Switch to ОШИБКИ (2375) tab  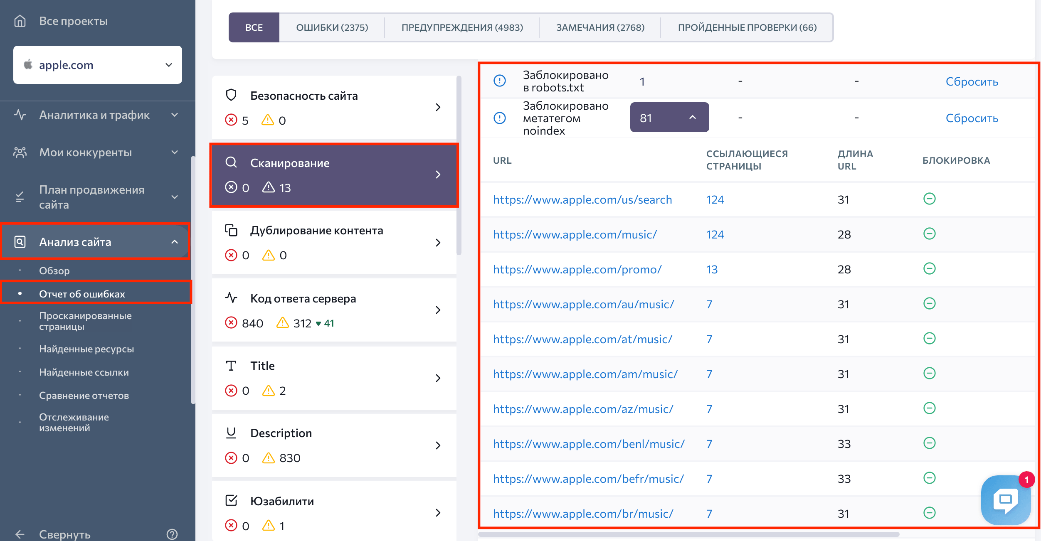pyautogui.click(x=332, y=27)
